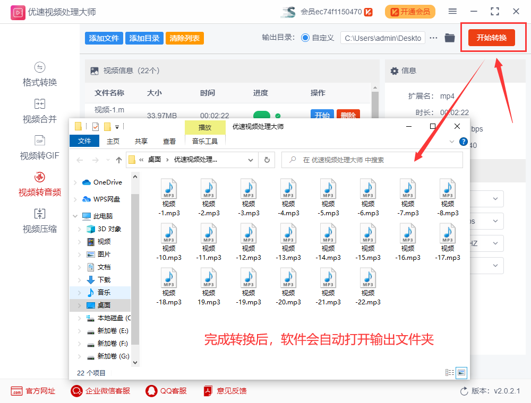Collapse 此电脑 in the navigation tree
This screenshot has height=403, width=531.
(74, 216)
